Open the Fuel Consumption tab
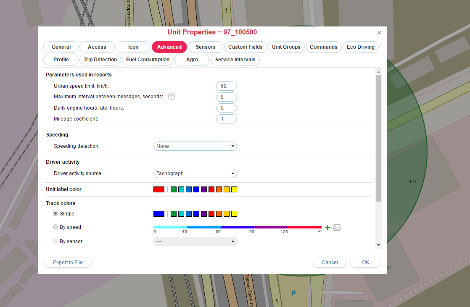This screenshot has width=470, height=307. [148, 60]
